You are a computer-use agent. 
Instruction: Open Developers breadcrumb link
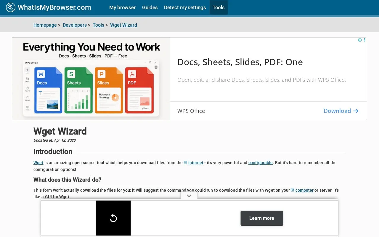click(x=75, y=25)
